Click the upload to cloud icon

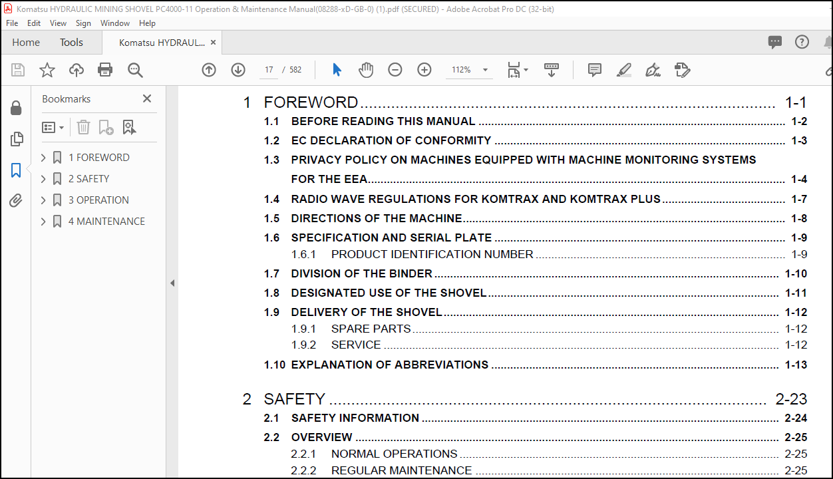click(x=77, y=70)
